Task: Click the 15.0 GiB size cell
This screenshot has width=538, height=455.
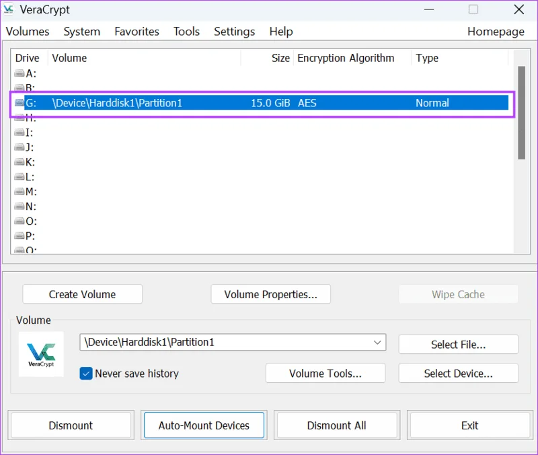Action: [270, 103]
